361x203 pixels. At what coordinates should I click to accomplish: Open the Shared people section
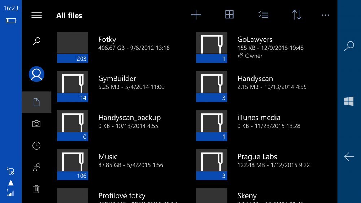36,167
